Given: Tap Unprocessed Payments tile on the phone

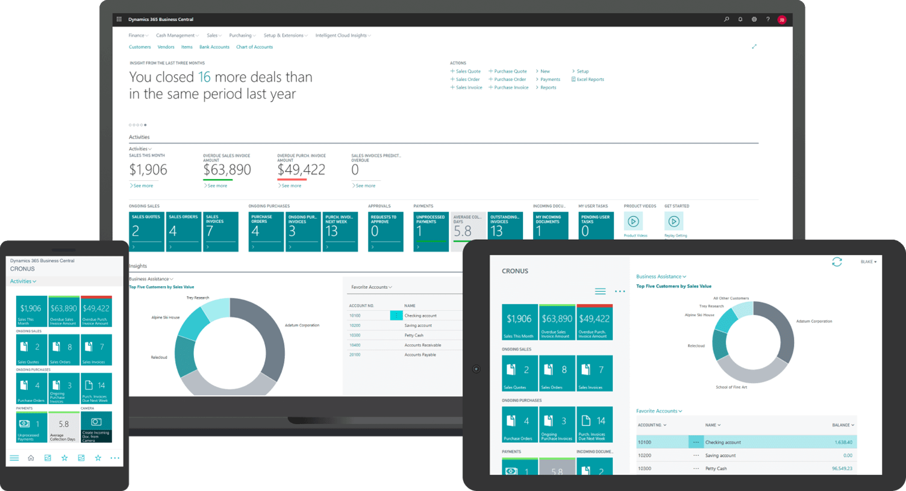Looking at the screenshot, I should tap(31, 427).
